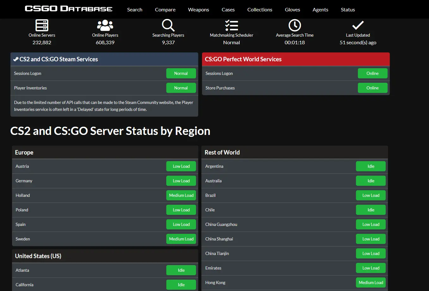Click the Hong Kong row label
Screen dimensions: 429x291
[215, 282]
